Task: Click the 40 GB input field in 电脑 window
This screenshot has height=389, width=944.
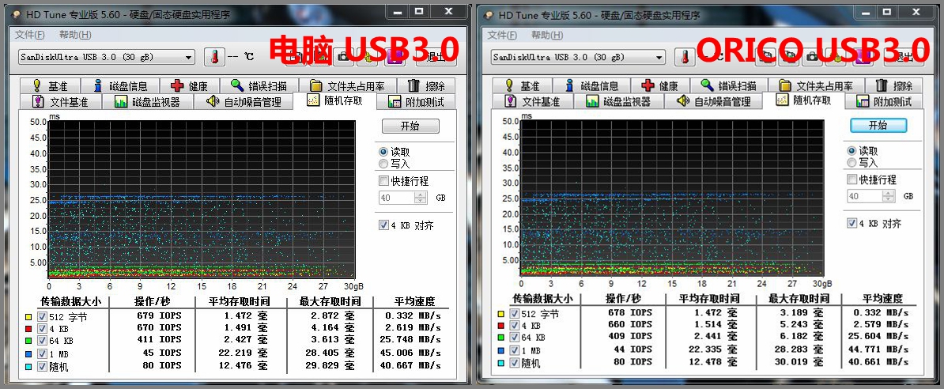Action: pos(398,197)
